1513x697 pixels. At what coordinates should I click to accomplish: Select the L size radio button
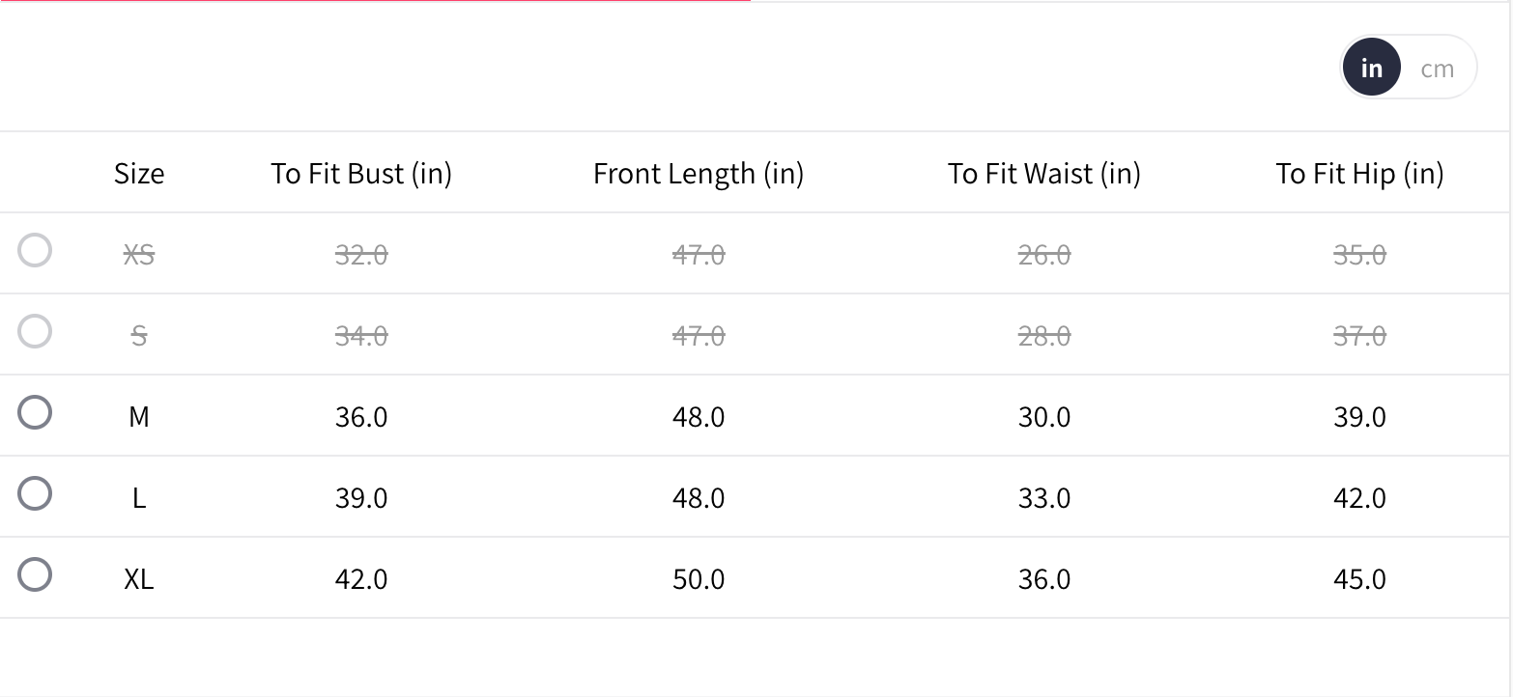click(35, 494)
